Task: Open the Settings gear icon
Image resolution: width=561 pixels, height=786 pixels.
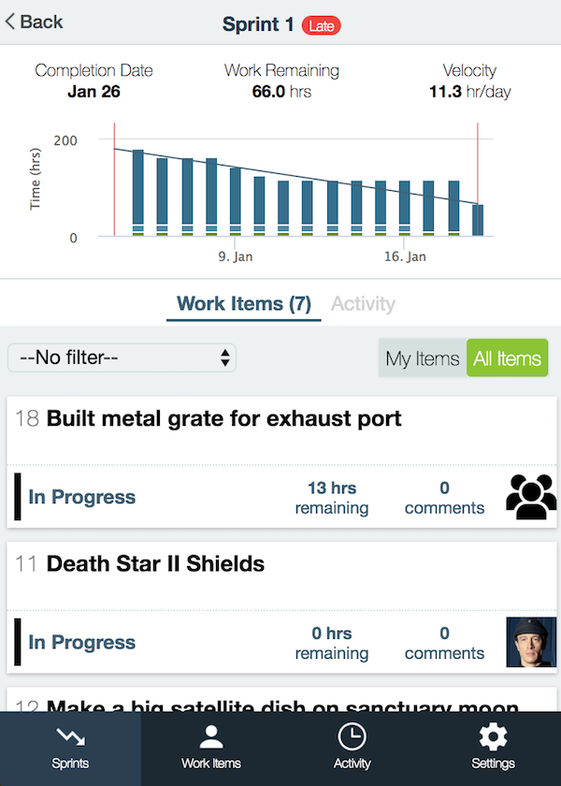Action: (x=493, y=736)
